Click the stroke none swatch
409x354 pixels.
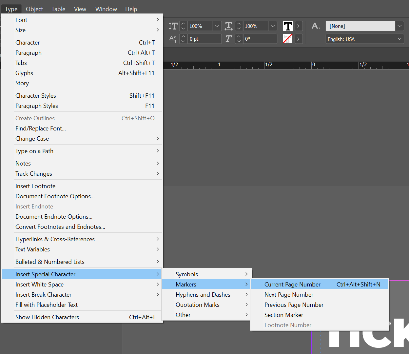click(x=288, y=39)
